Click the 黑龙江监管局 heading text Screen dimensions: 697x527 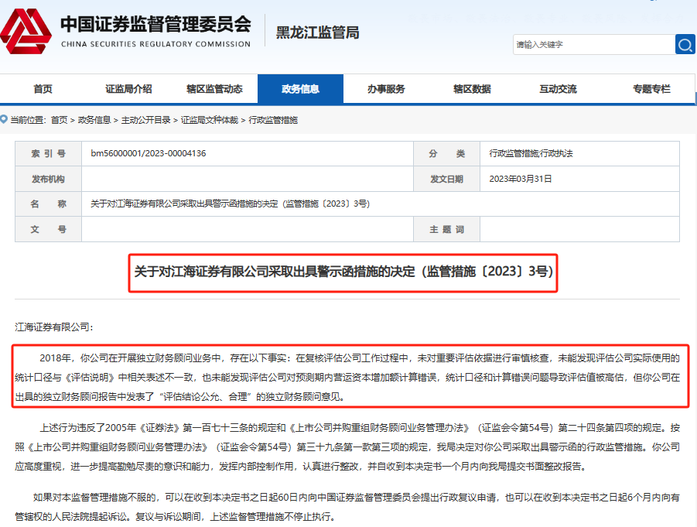coord(317,33)
